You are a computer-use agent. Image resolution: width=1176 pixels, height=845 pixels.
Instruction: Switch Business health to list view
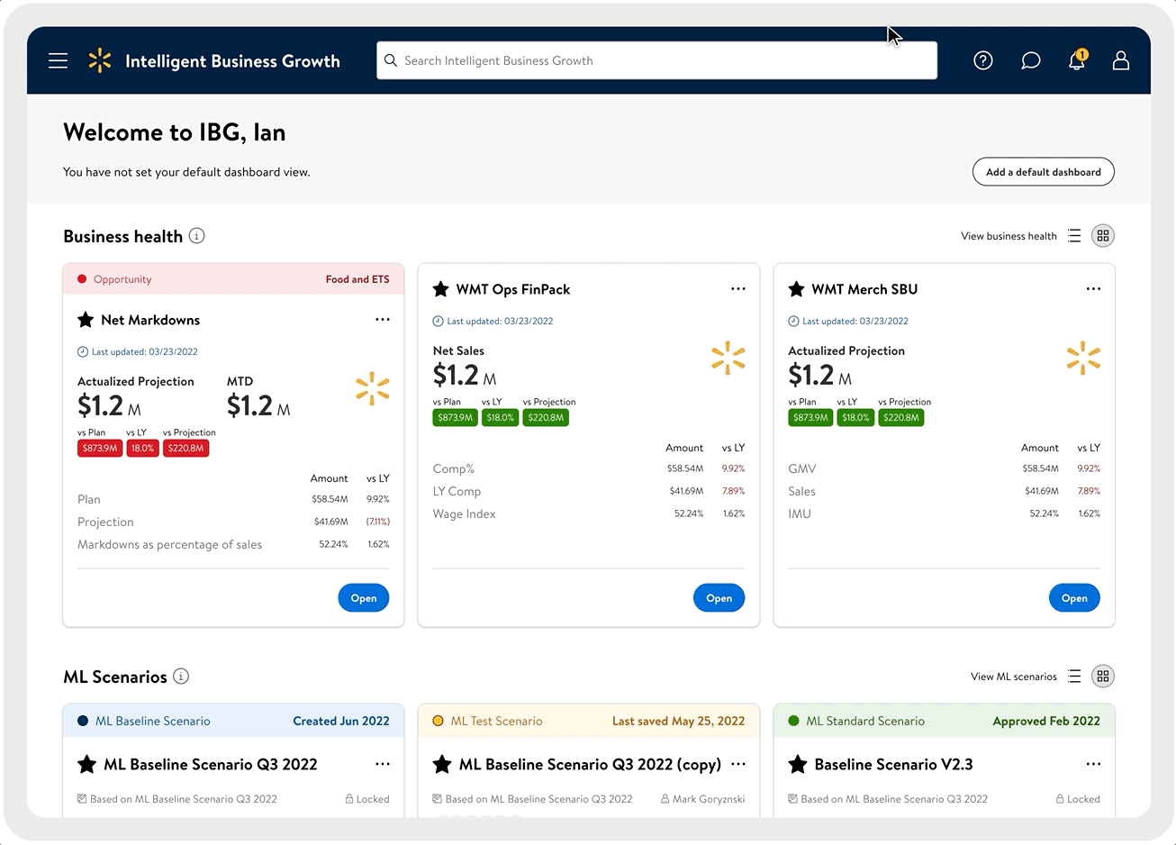tap(1074, 236)
